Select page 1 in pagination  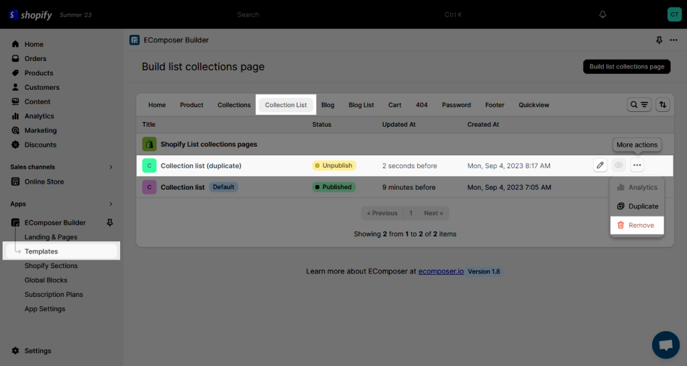[411, 213]
